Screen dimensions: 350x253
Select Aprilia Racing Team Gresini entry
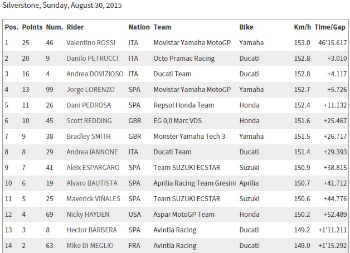point(194,183)
